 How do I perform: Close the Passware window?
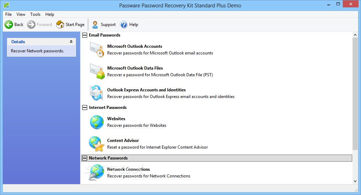[x=351, y=4]
